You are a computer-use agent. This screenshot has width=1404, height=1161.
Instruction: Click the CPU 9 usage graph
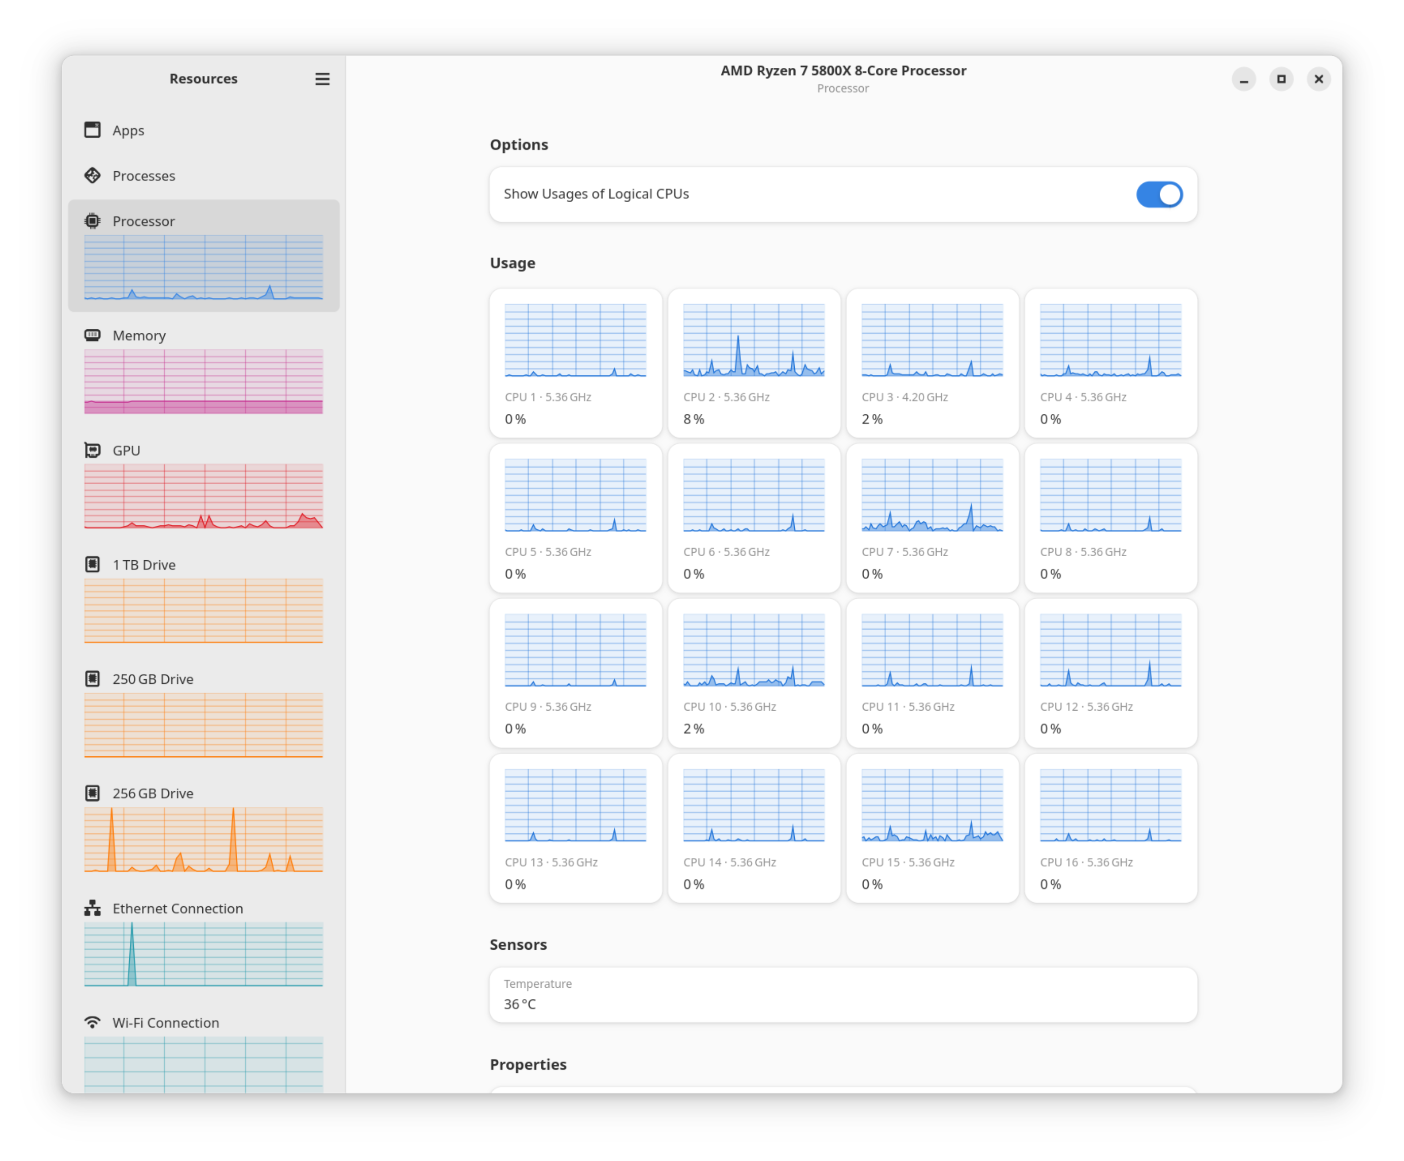coord(575,650)
